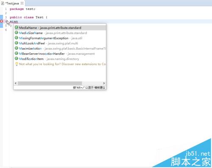Click the red error marker on line 4

2,22
